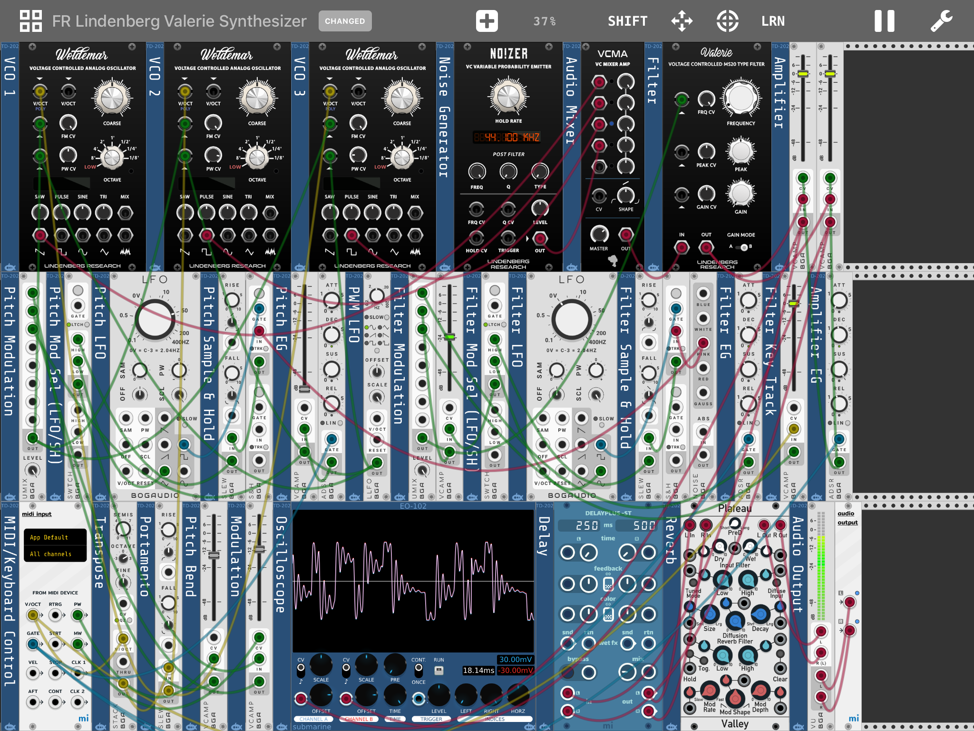Image resolution: width=974 pixels, height=731 pixels.
Task: Activate LRN learn mode
Action: [773, 21]
